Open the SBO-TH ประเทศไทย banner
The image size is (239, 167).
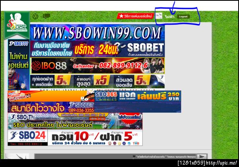click(x=75, y=121)
